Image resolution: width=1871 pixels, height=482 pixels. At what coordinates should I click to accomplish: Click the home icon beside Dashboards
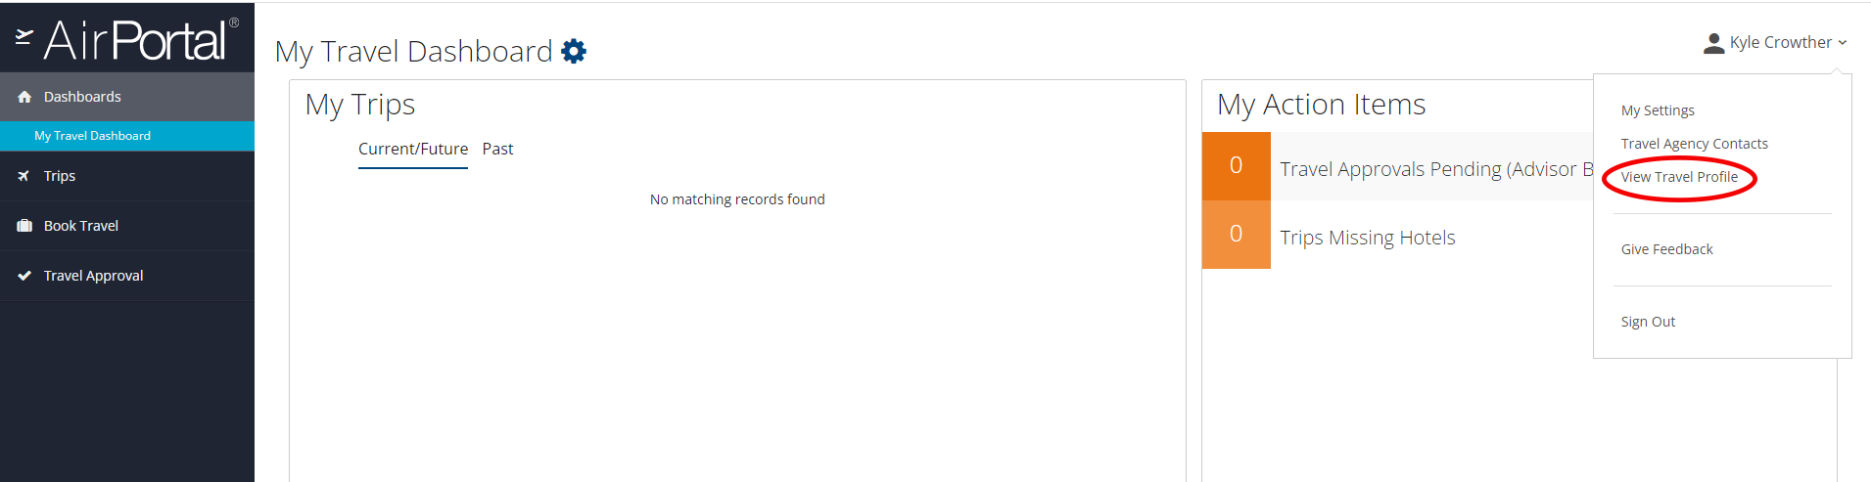point(24,97)
